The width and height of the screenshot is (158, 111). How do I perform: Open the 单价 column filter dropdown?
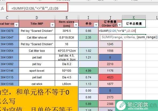pyautogui.click(x=96, y=25)
